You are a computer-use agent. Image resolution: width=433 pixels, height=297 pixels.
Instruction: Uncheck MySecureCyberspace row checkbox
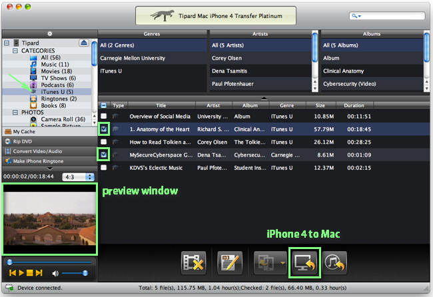[103, 154]
